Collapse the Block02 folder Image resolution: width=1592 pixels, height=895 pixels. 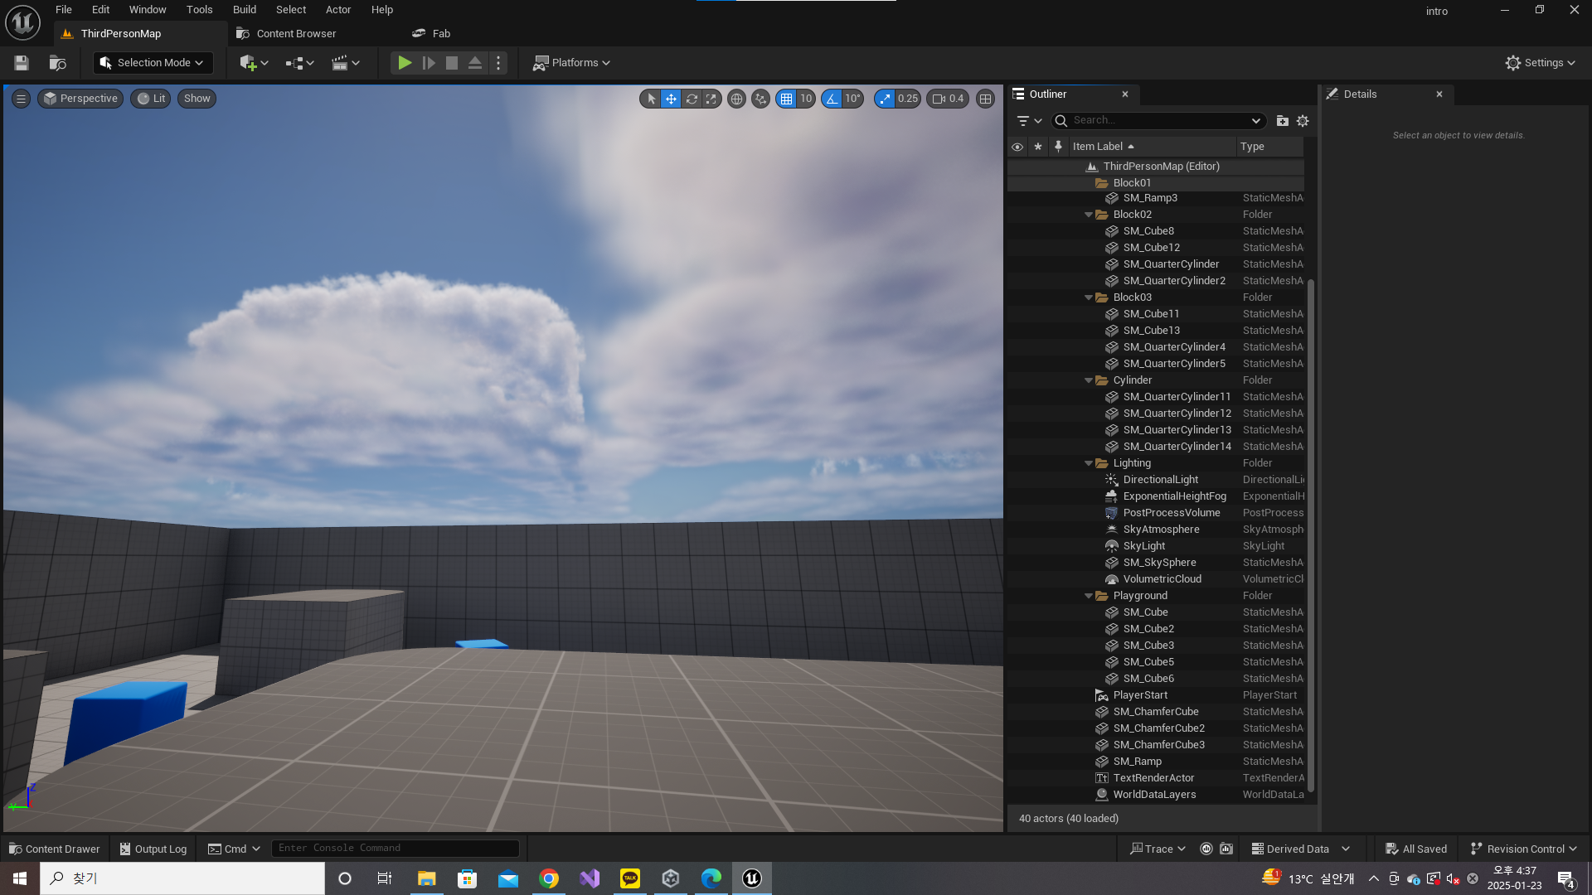1089,215
